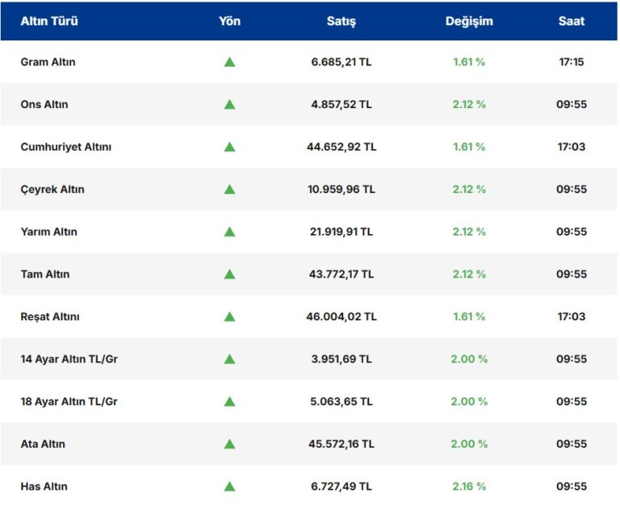Click the Yön column header

point(229,22)
